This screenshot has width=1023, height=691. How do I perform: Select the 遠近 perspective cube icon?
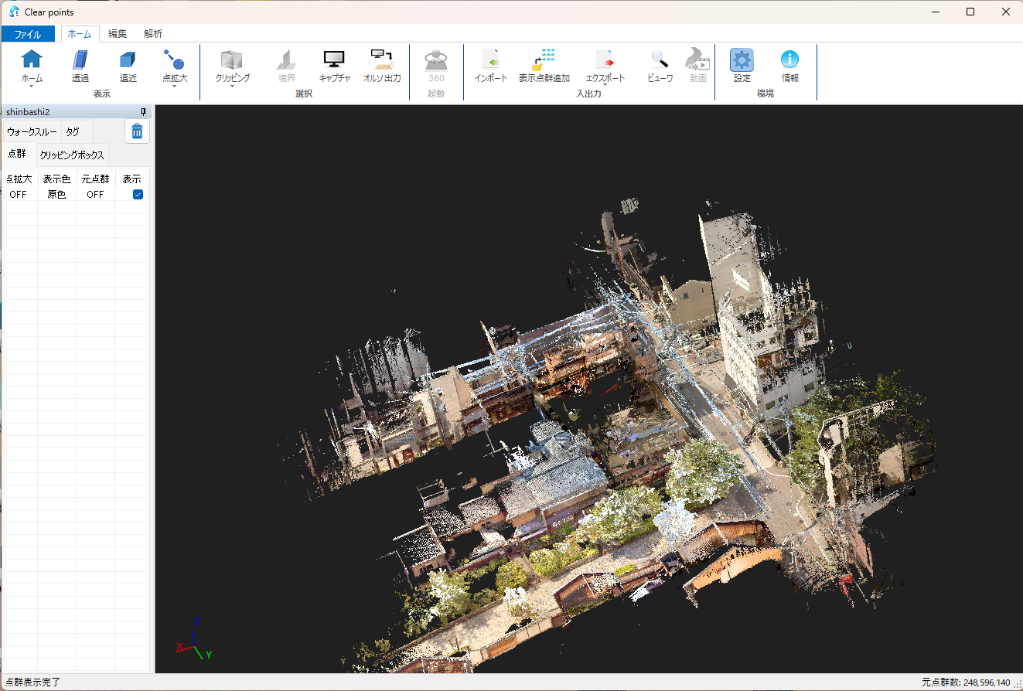coord(128,60)
